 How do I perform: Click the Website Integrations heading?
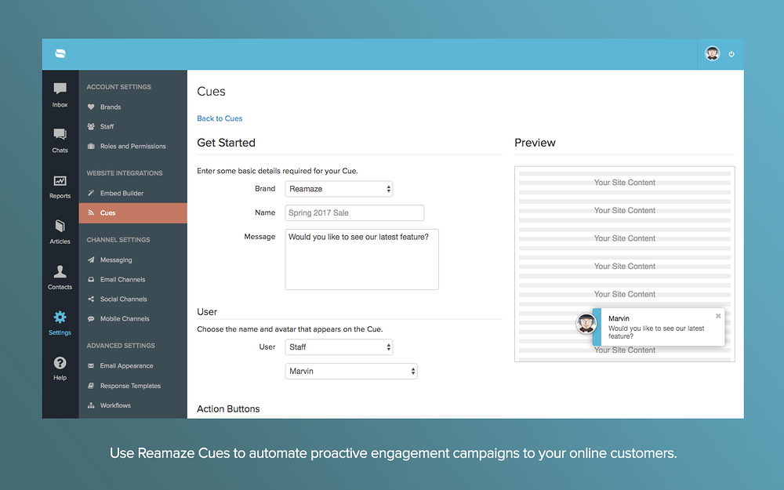[125, 173]
